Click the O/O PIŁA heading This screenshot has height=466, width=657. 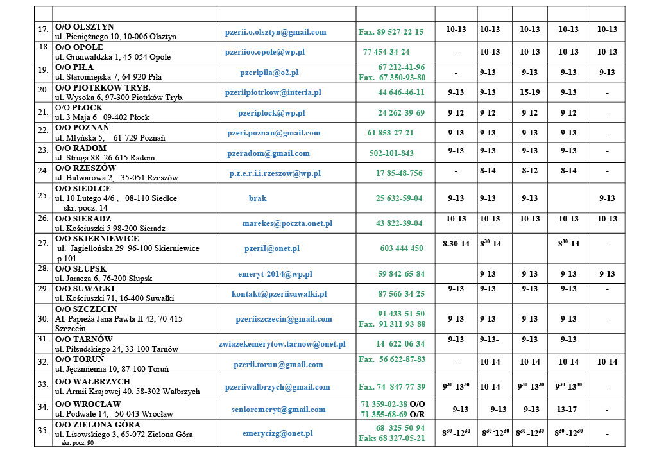(x=74, y=67)
